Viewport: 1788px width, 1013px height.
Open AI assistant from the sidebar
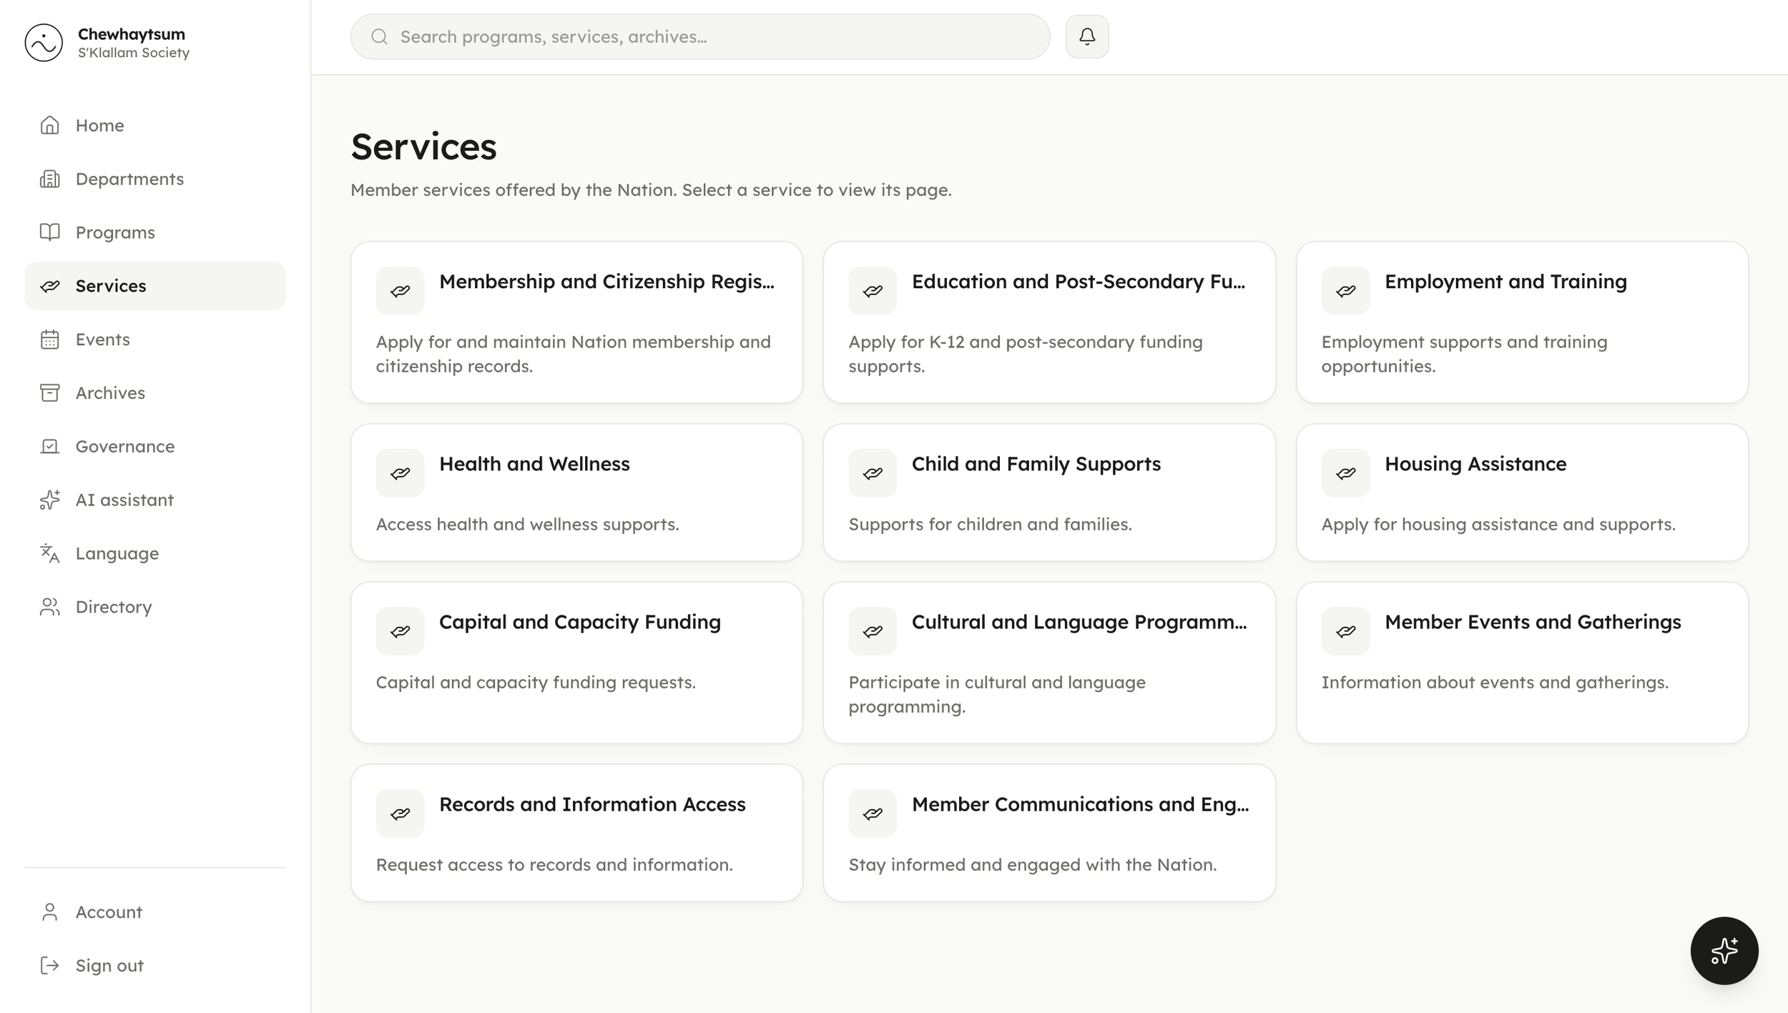(x=155, y=500)
